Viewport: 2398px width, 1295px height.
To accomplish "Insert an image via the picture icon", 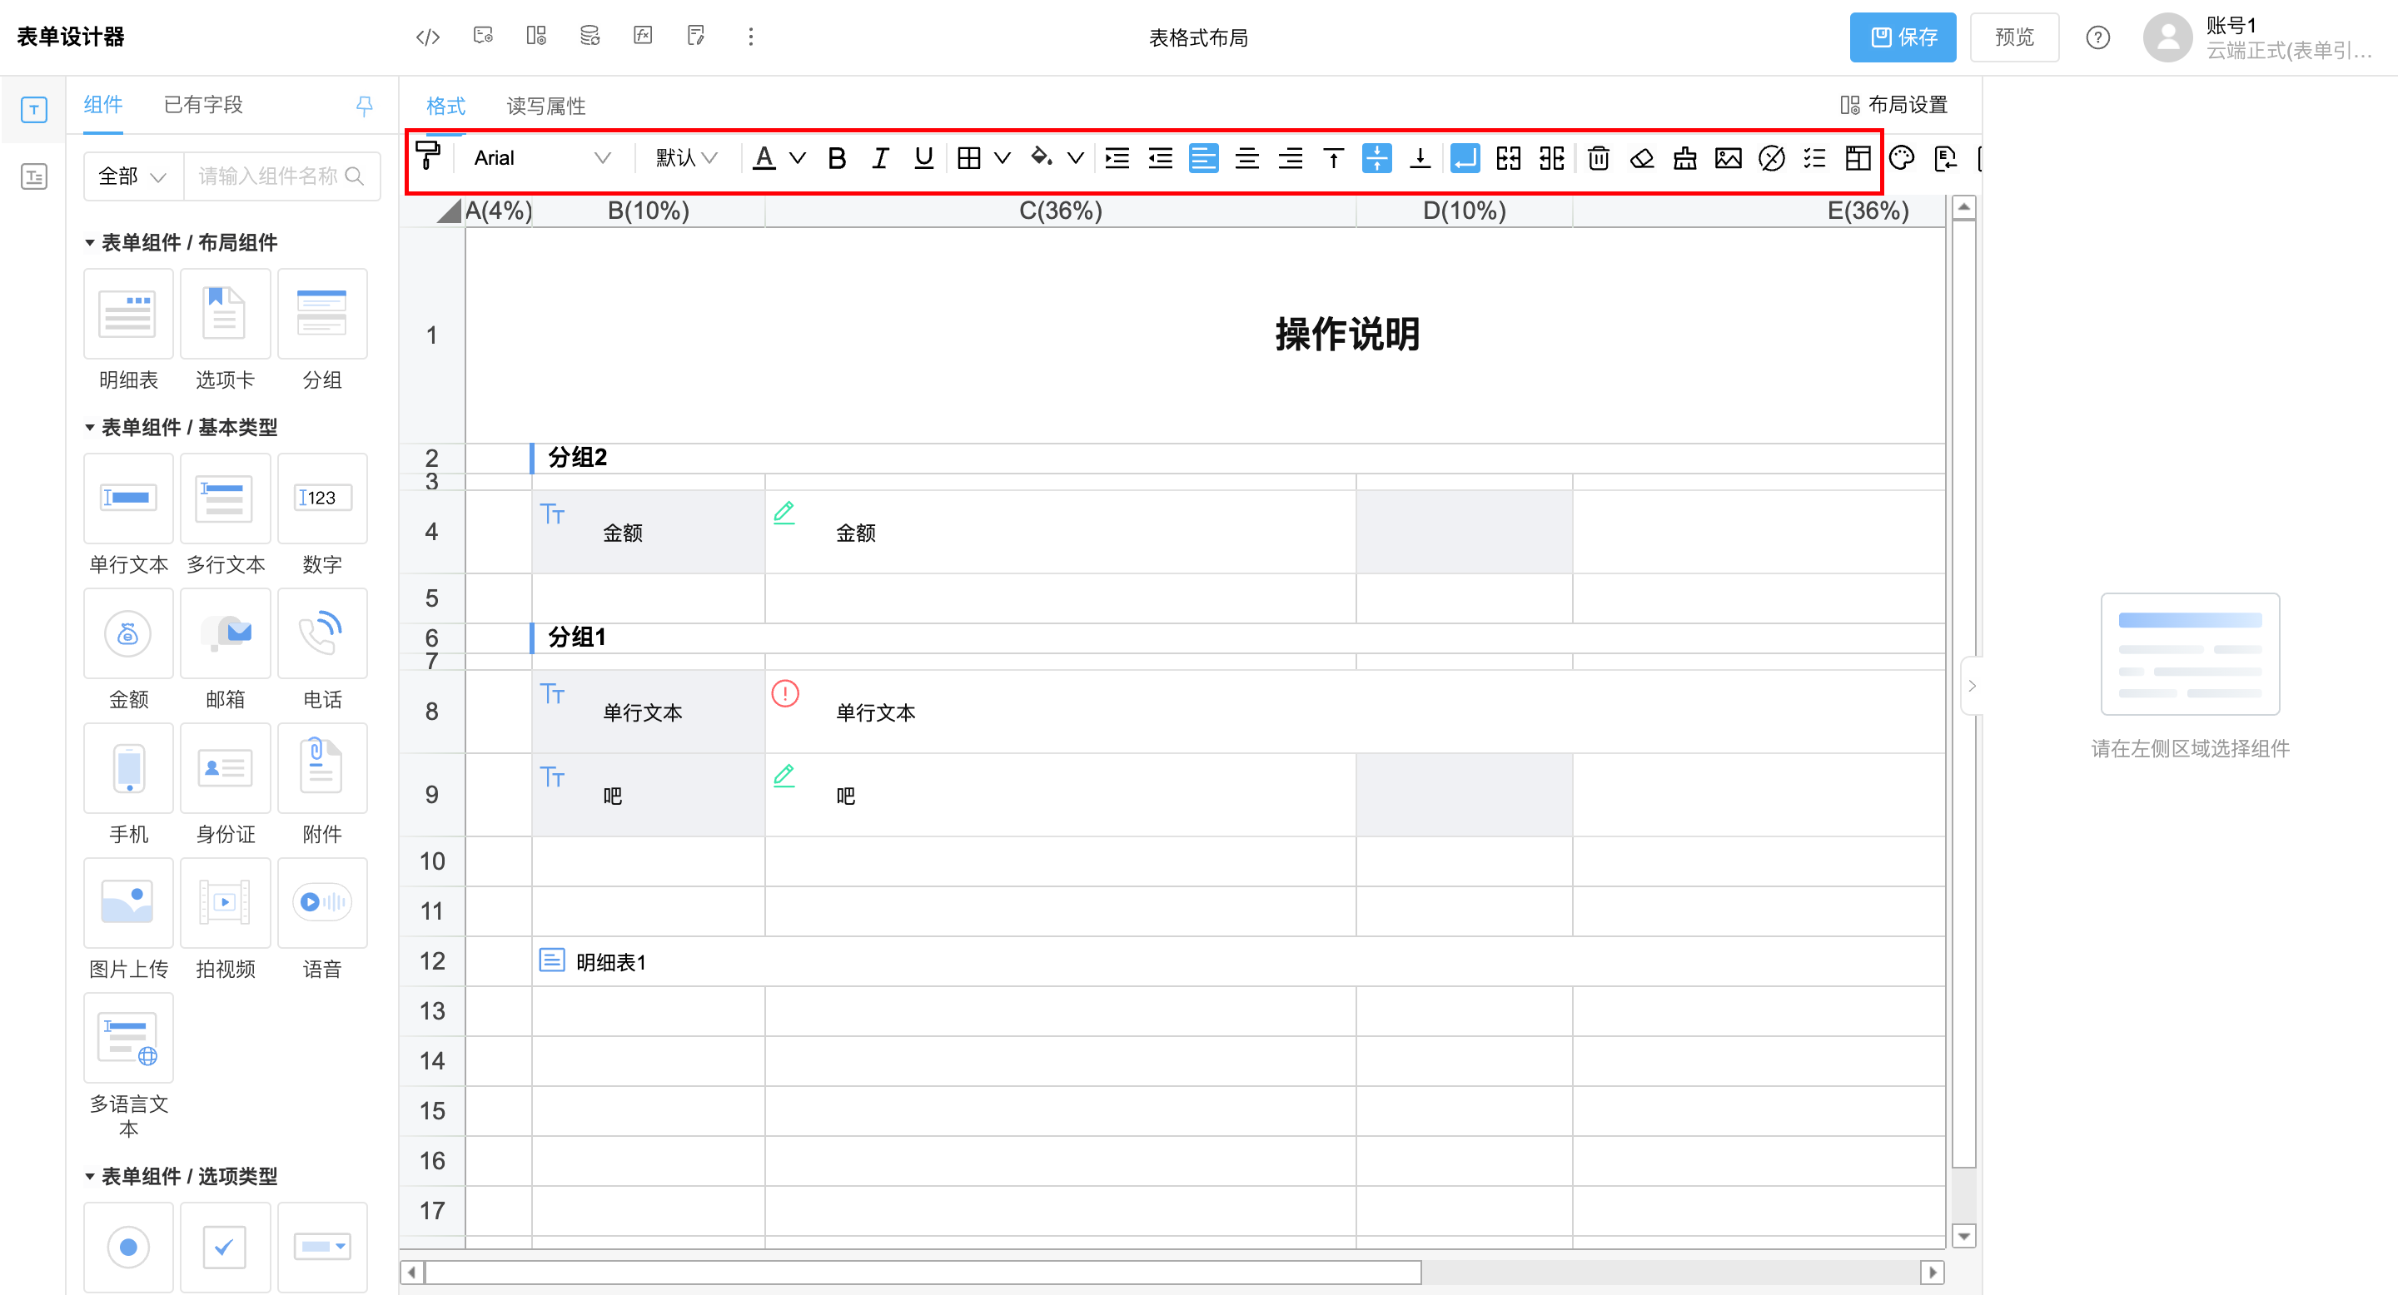I will click(1729, 158).
